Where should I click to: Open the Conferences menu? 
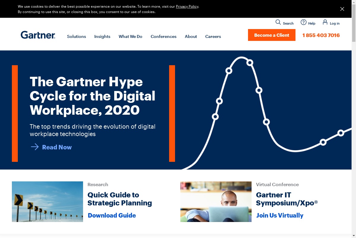[163, 36]
